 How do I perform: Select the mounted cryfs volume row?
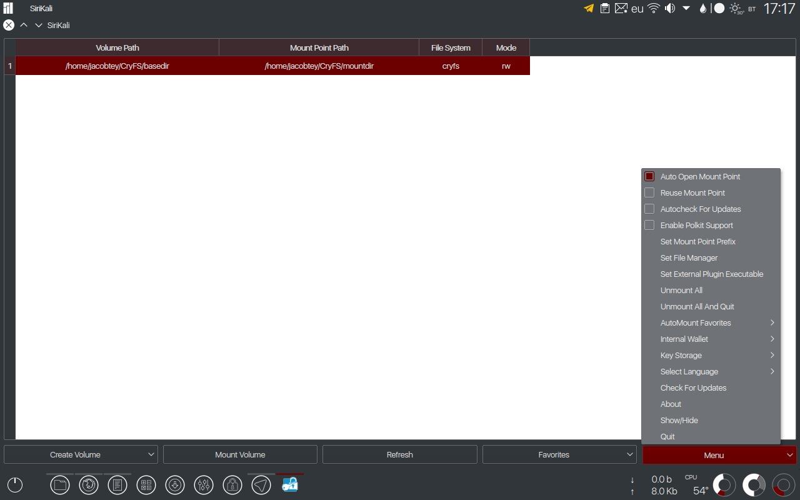pos(272,66)
